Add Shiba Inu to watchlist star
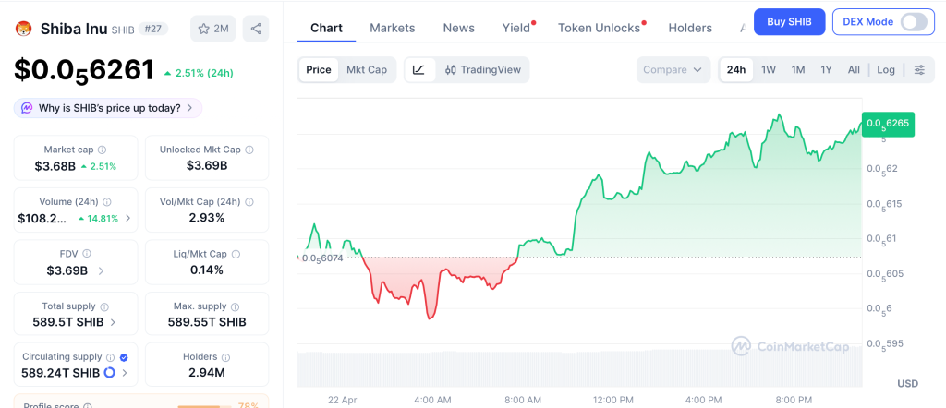Viewport: 946px width, 408px height. point(212,29)
